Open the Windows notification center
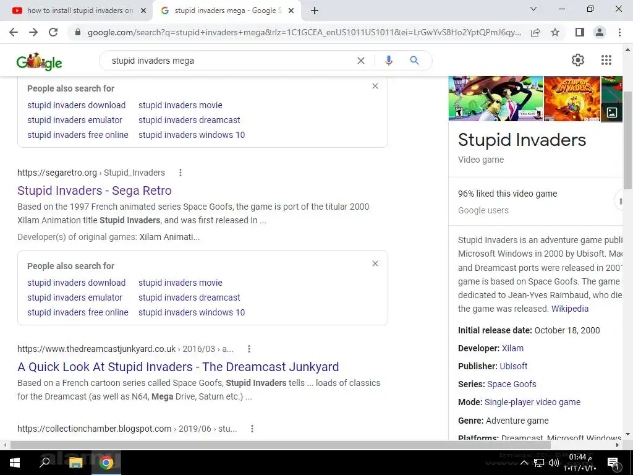 [613, 463]
